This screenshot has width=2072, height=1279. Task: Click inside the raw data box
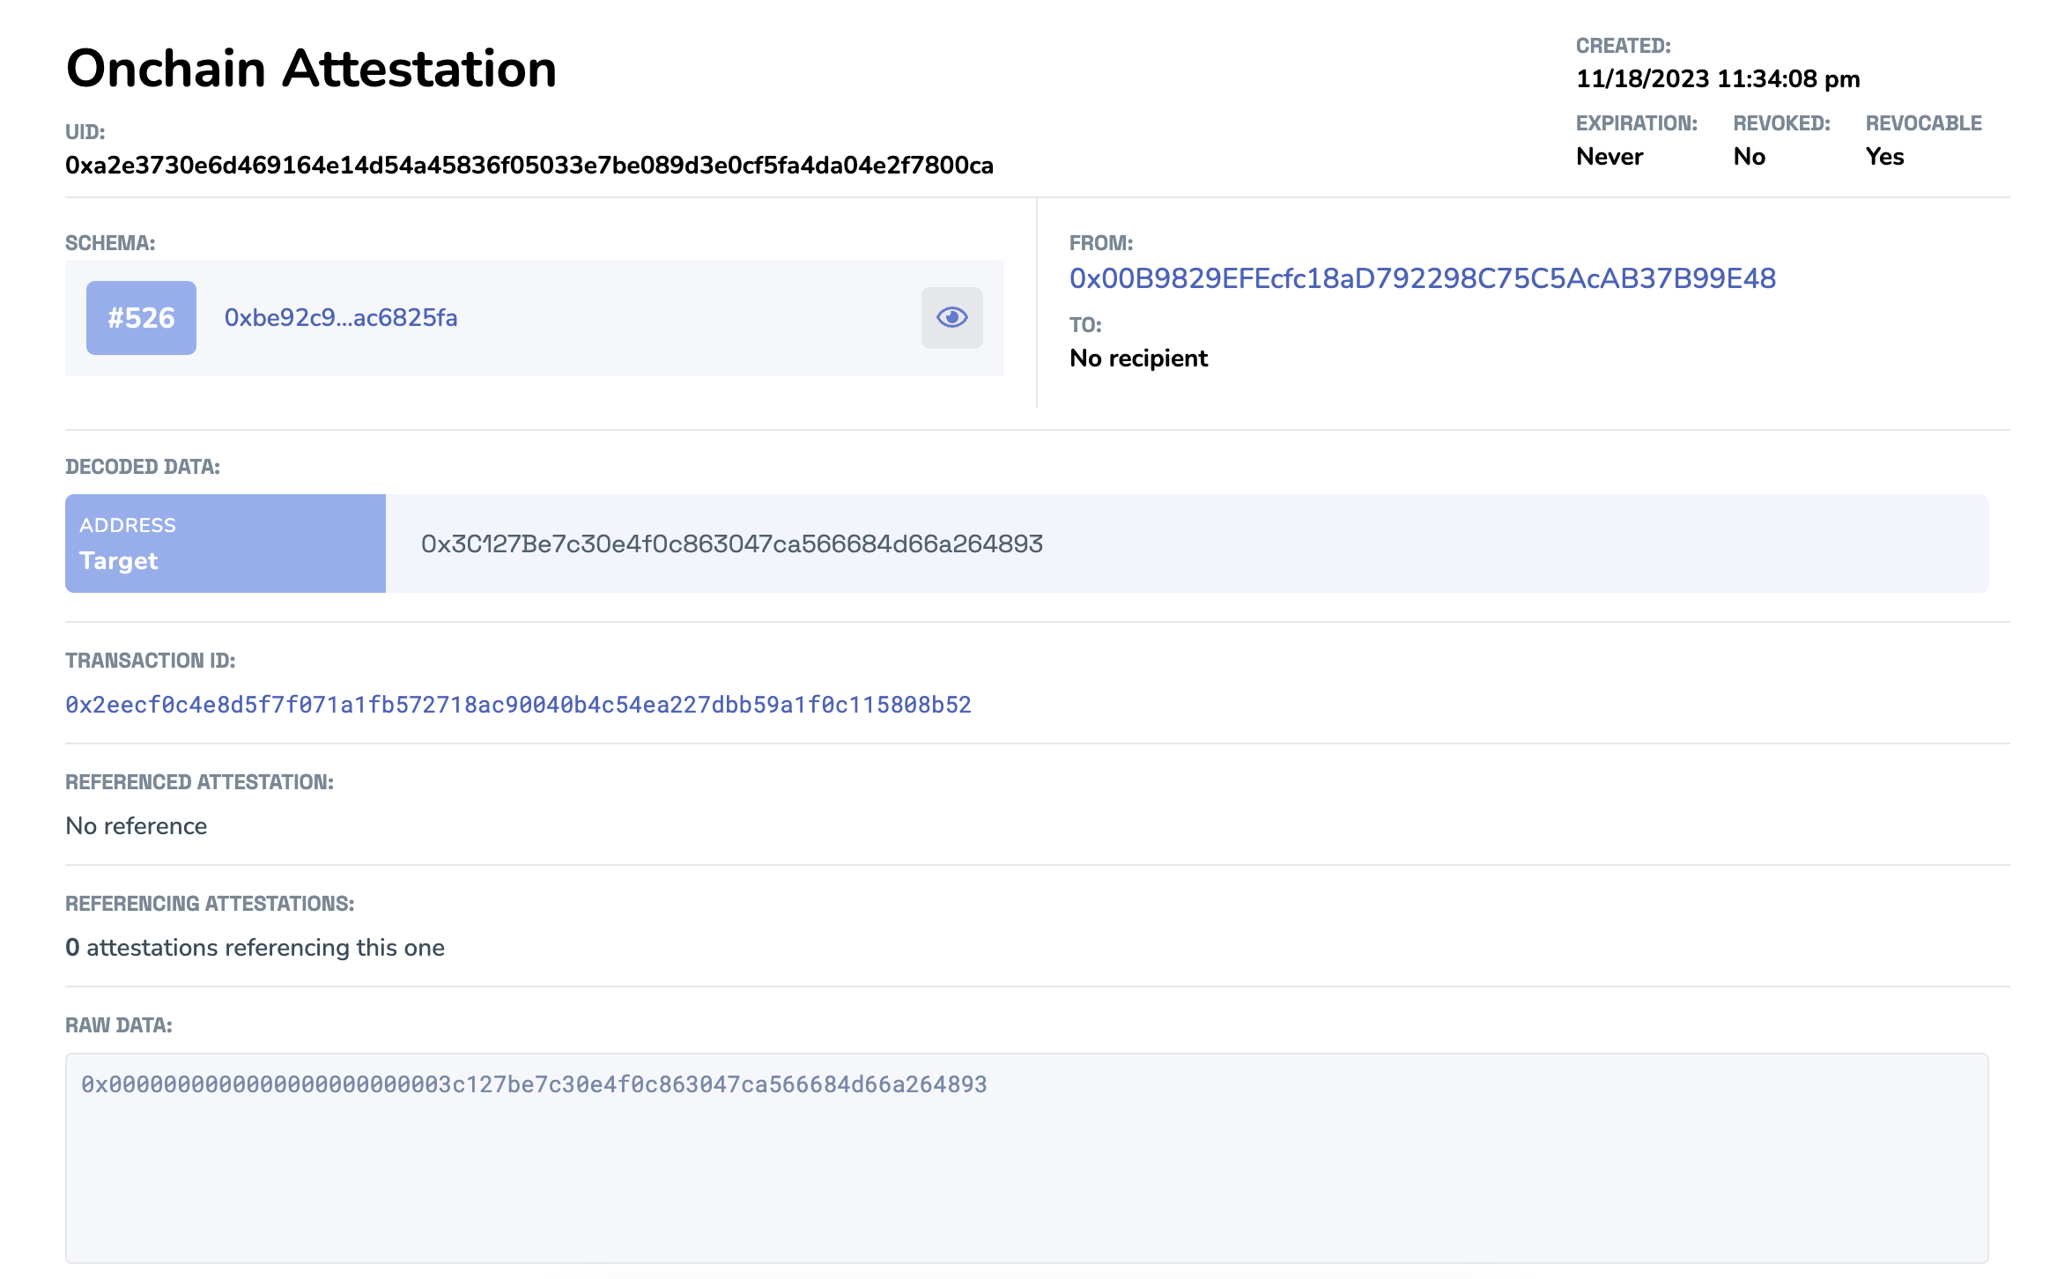pos(1027,1158)
